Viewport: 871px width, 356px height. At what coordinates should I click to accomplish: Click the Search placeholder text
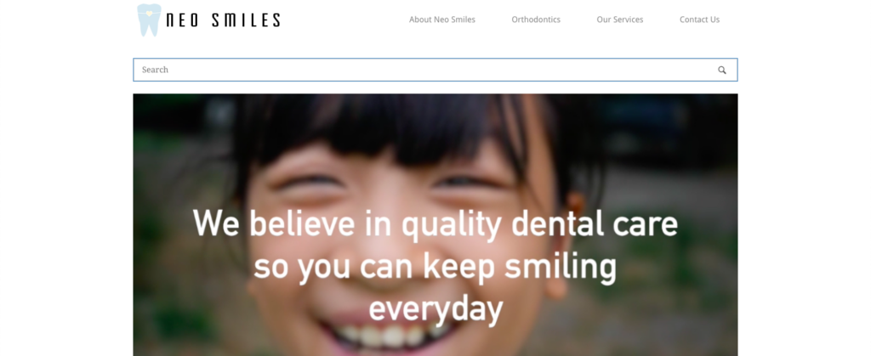(x=155, y=70)
